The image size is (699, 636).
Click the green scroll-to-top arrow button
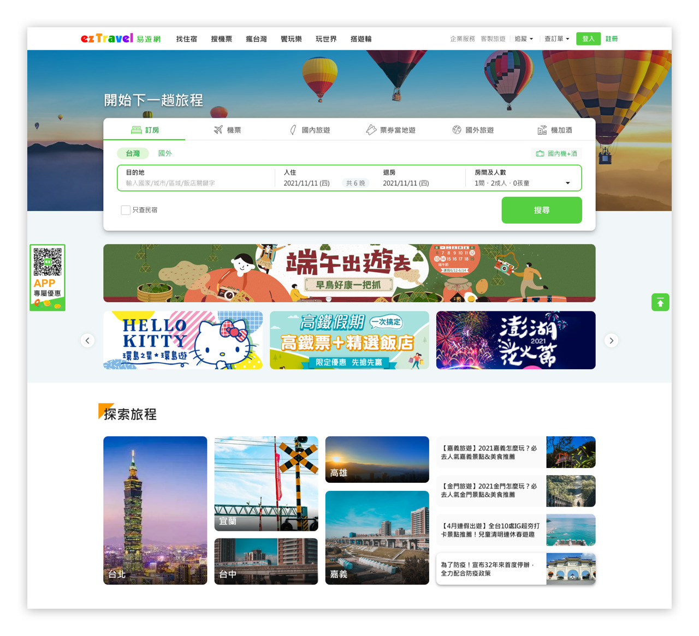tap(660, 302)
